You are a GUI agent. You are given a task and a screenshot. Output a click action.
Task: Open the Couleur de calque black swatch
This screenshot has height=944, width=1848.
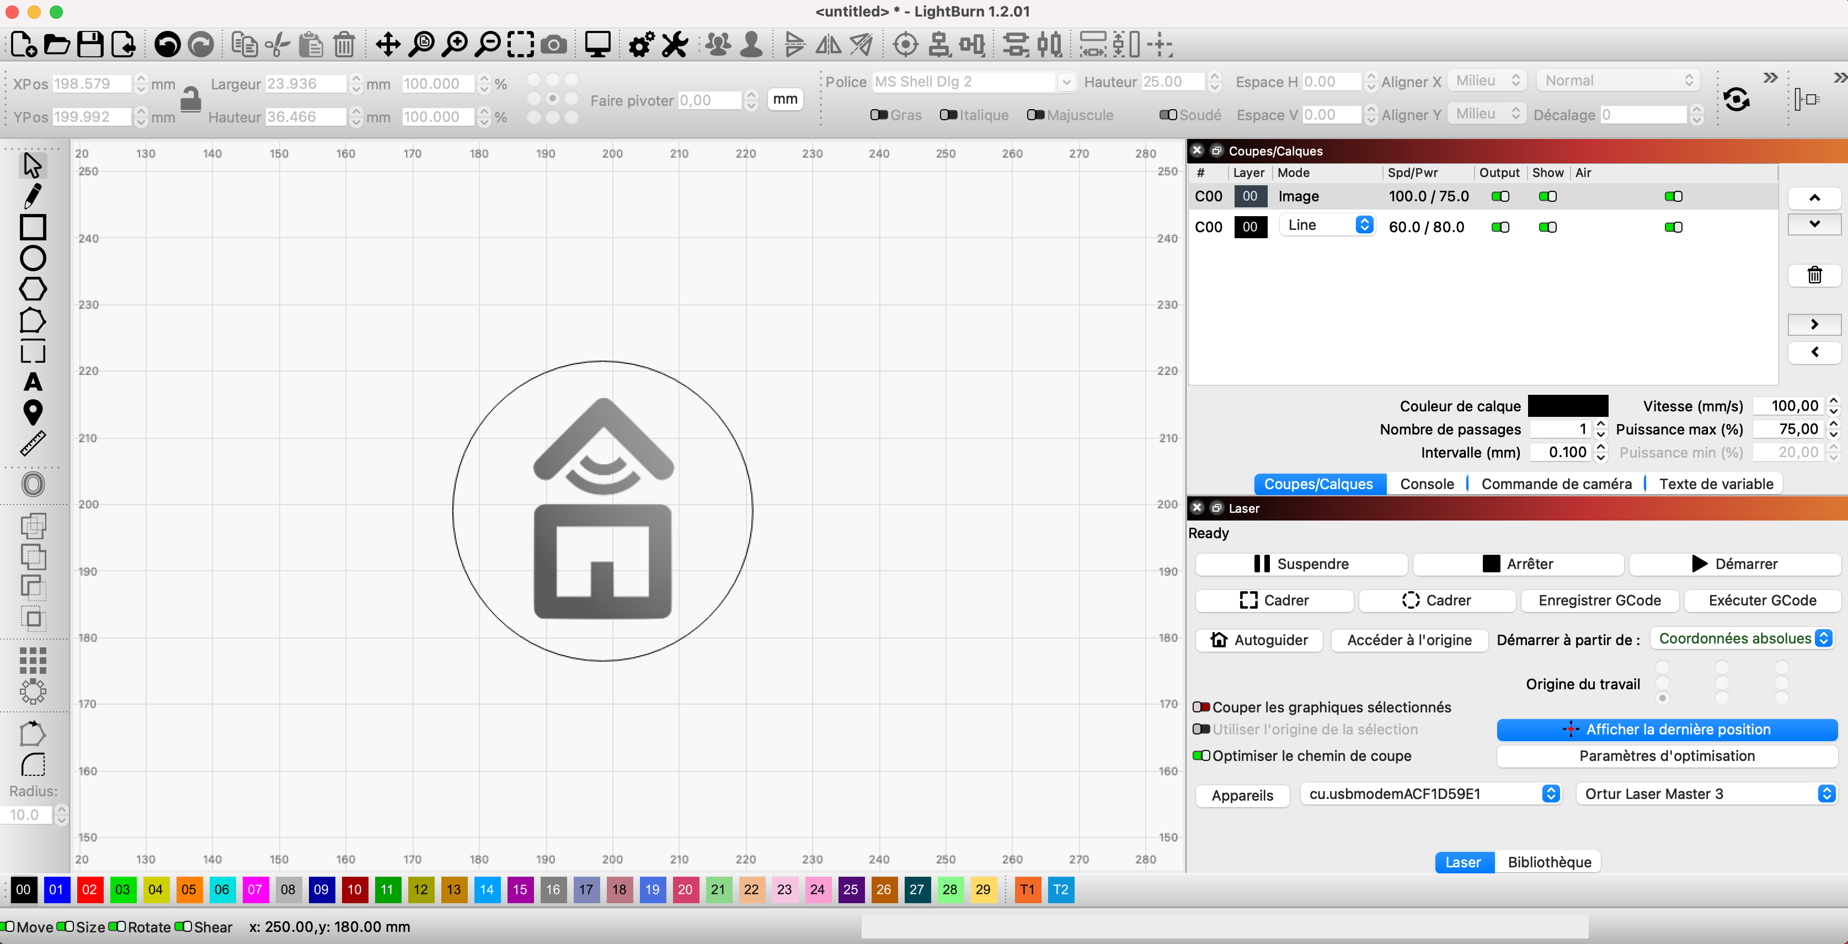1568,405
